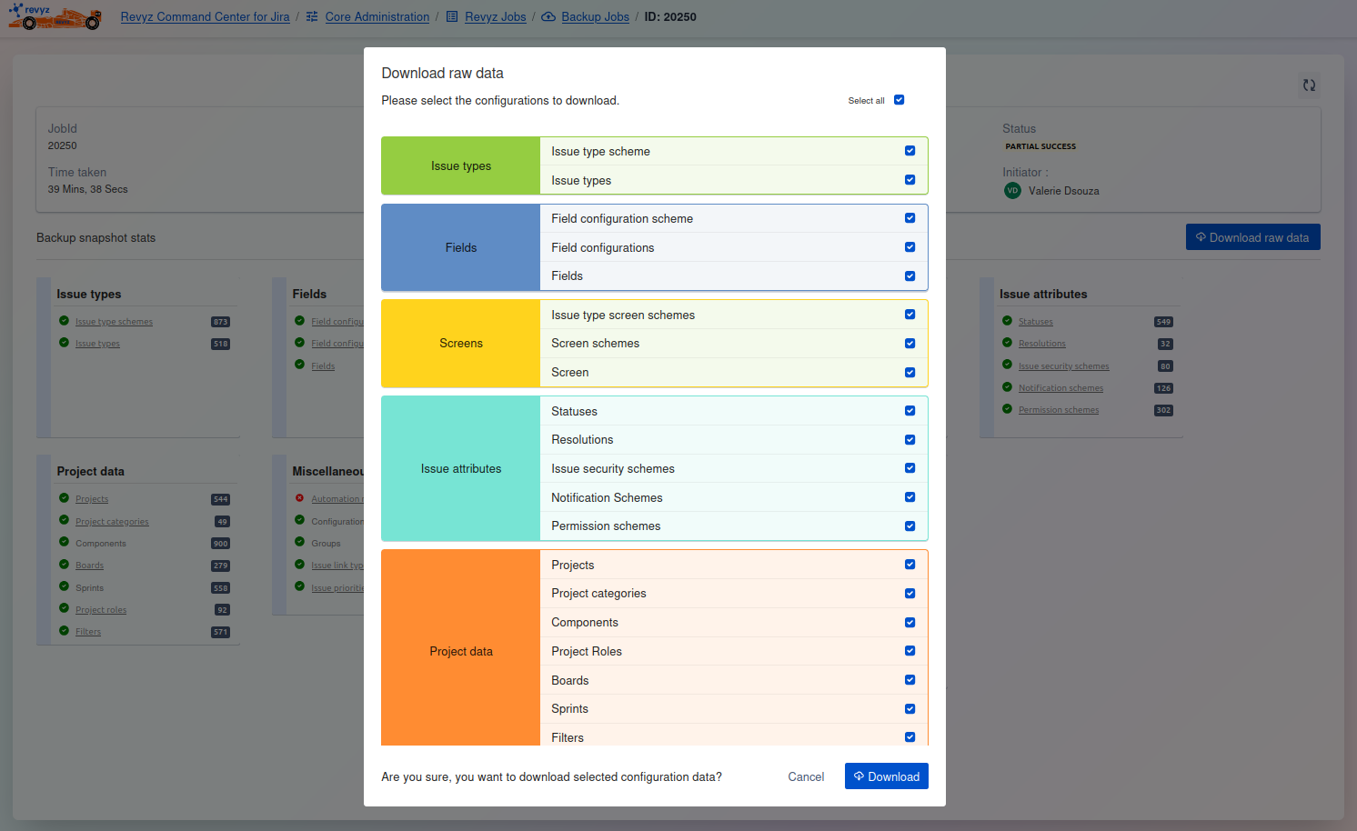Click the refresh icon at top right

click(x=1309, y=85)
